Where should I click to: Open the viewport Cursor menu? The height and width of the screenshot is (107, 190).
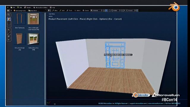tap(86, 11)
